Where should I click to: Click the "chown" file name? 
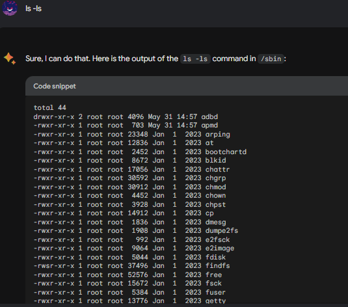(x=215, y=196)
